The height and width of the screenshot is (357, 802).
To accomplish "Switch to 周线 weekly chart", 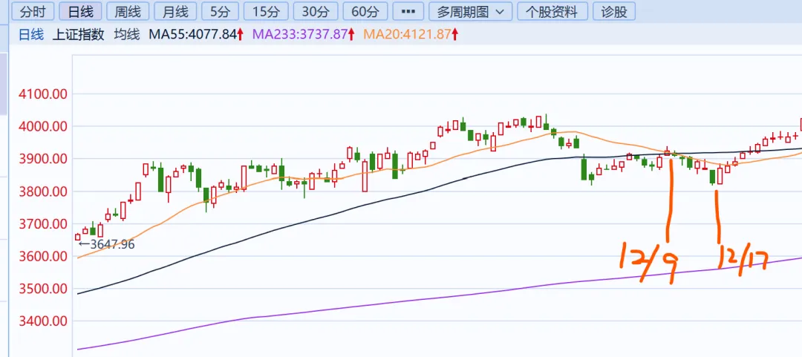I will pos(128,11).
